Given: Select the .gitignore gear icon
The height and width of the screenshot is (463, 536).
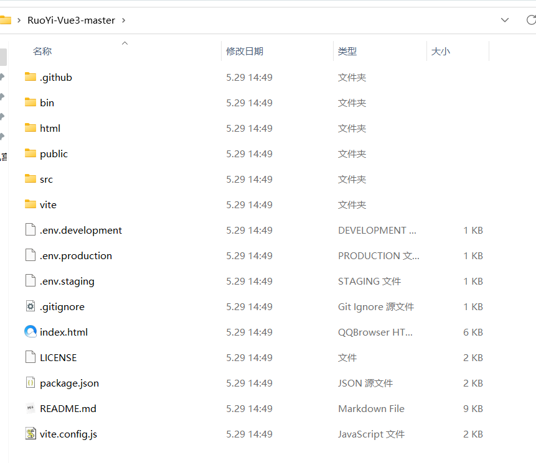Looking at the screenshot, I should point(31,306).
